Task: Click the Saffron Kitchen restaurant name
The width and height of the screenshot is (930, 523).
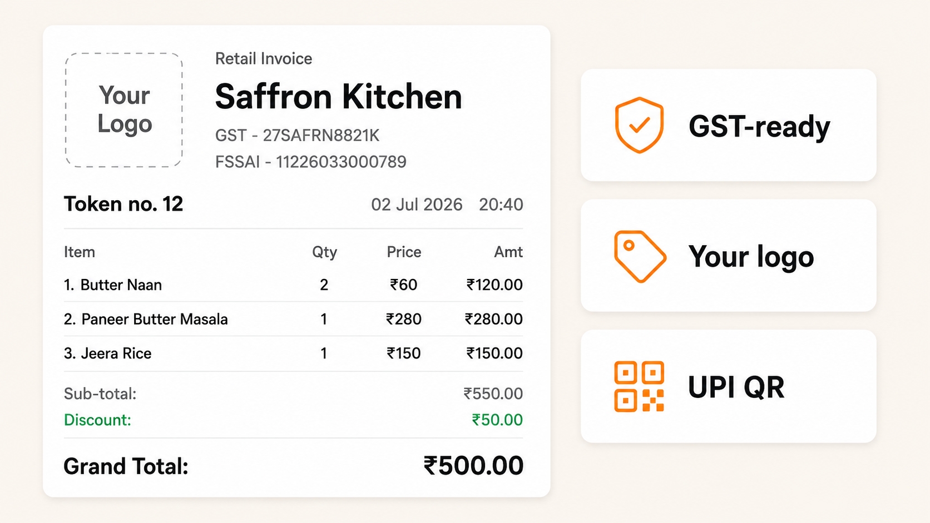Action: tap(338, 97)
